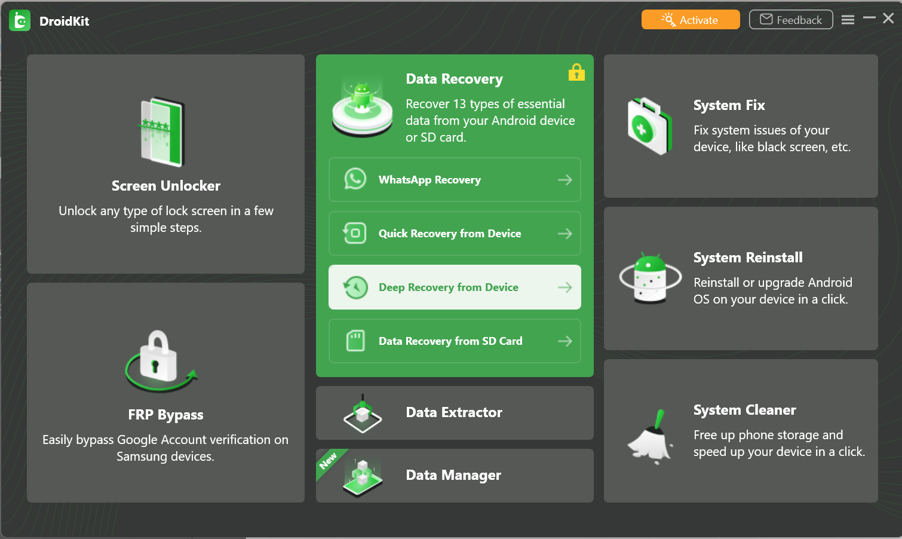Open WhatsApp Recovery option
The width and height of the screenshot is (902, 539).
pos(455,180)
